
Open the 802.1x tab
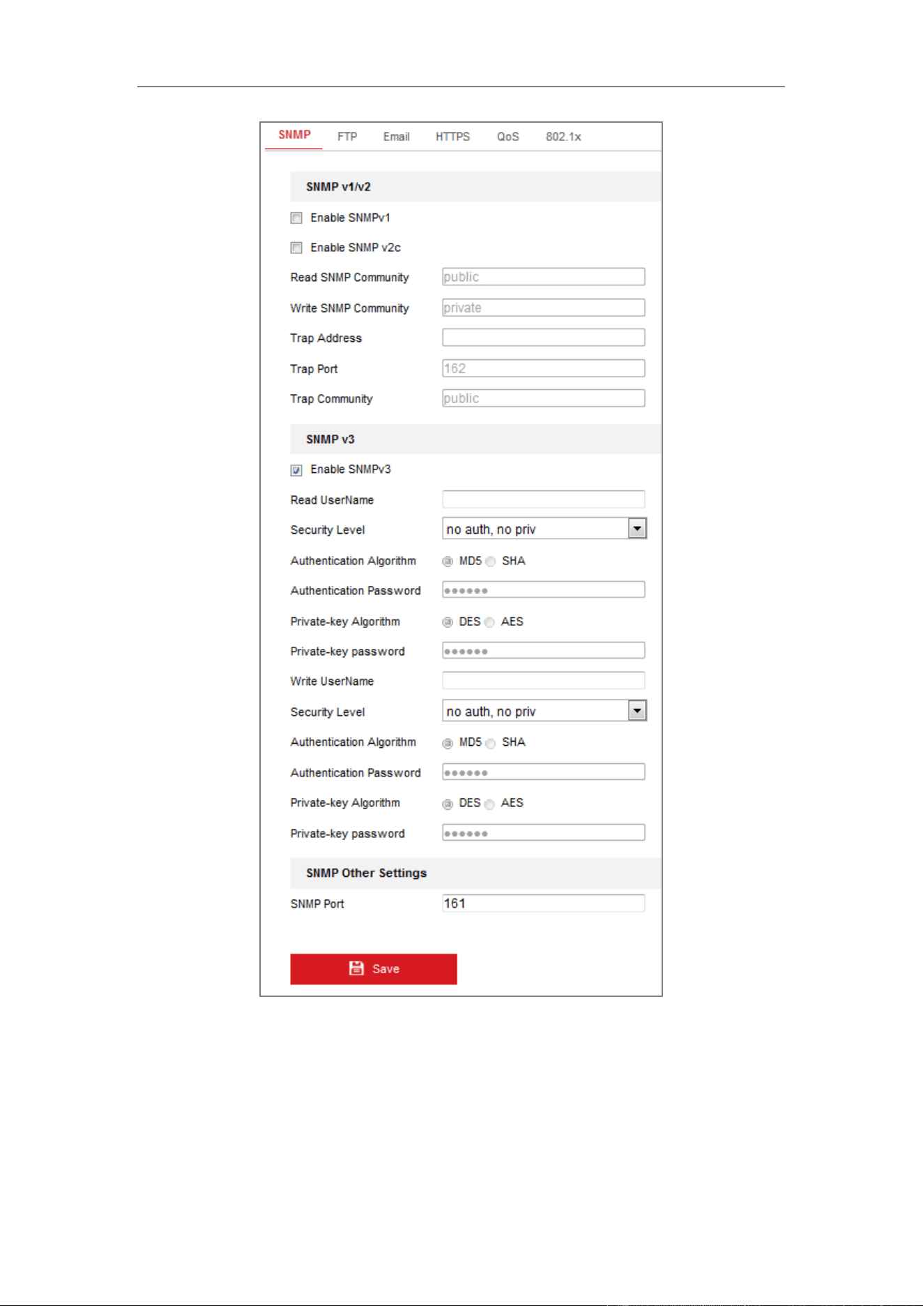(563, 137)
